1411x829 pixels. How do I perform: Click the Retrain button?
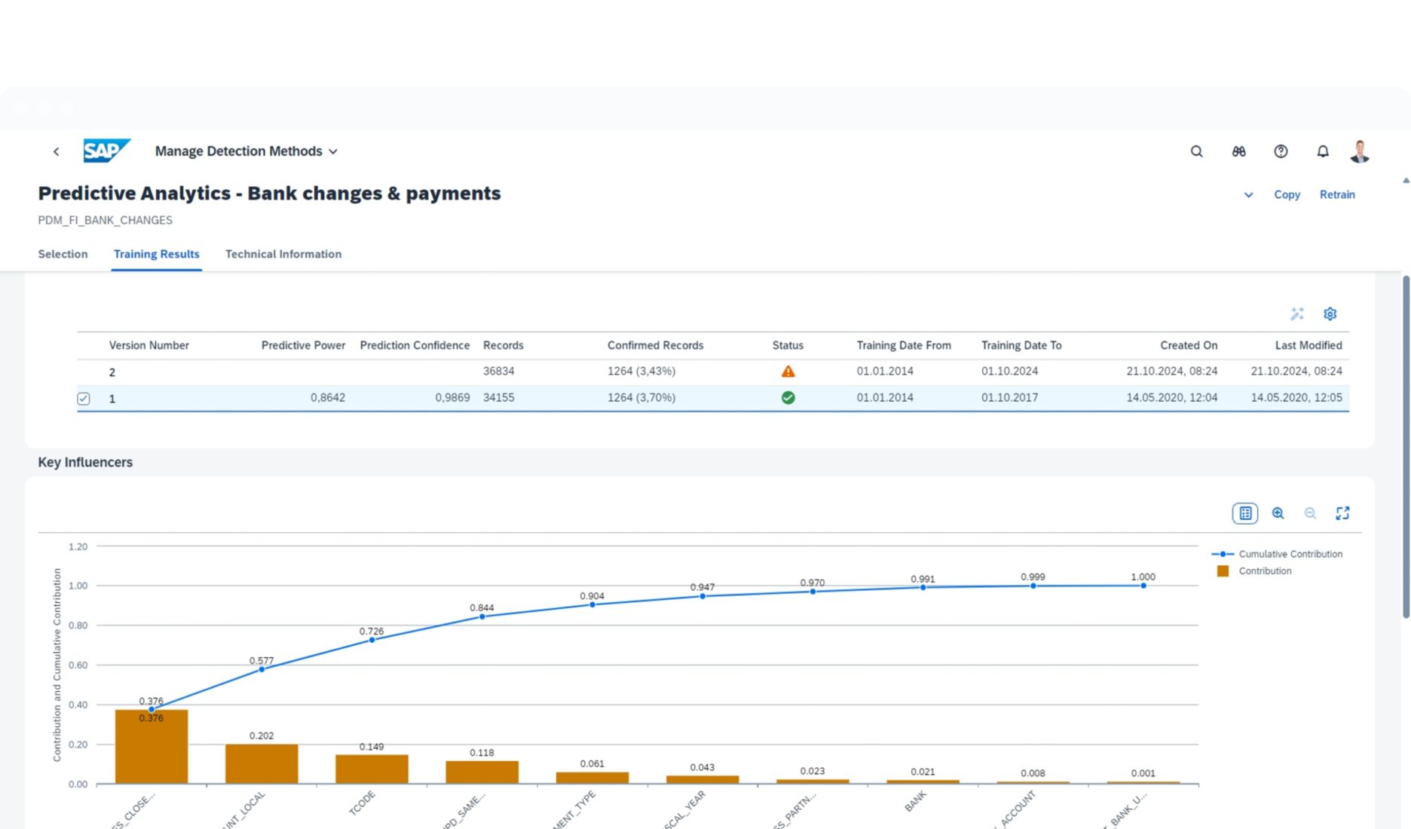[1337, 194]
